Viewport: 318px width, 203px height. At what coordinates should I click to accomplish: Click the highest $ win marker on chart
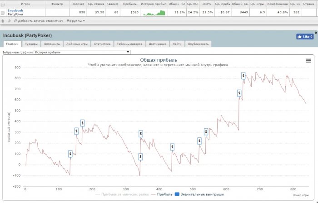click(x=243, y=76)
